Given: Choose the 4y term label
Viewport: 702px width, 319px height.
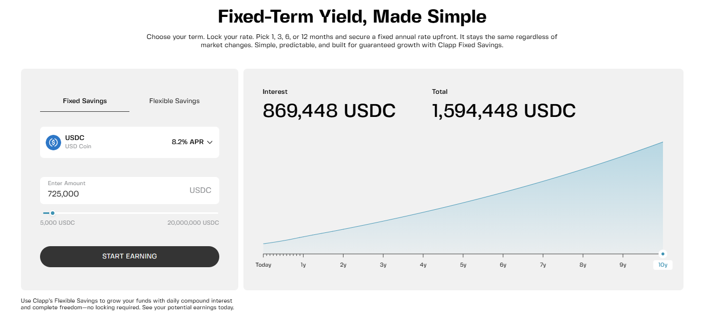Looking at the screenshot, I should point(423,265).
